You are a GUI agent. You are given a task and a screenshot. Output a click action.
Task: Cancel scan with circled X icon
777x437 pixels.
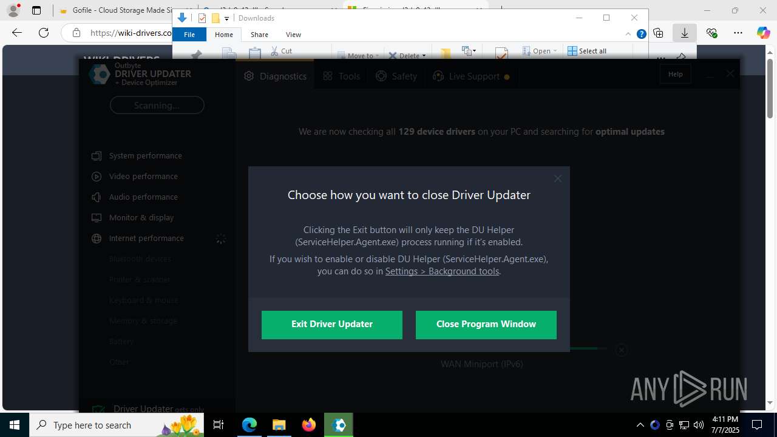621,350
